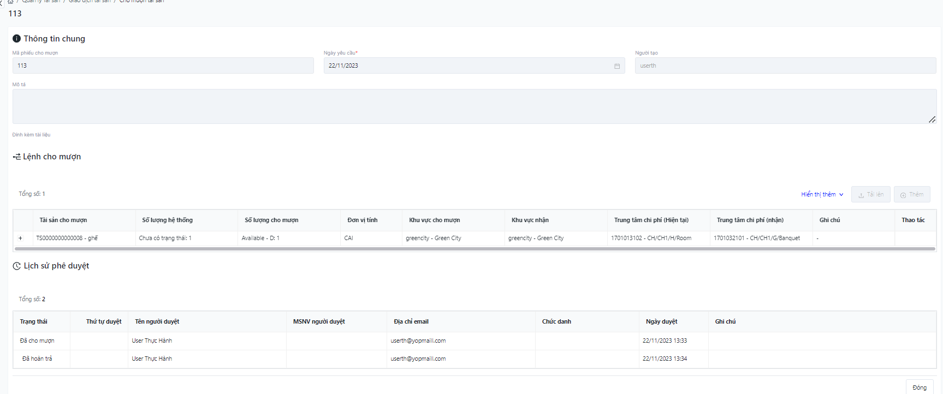Expand the asset row with plus sign

(21, 238)
